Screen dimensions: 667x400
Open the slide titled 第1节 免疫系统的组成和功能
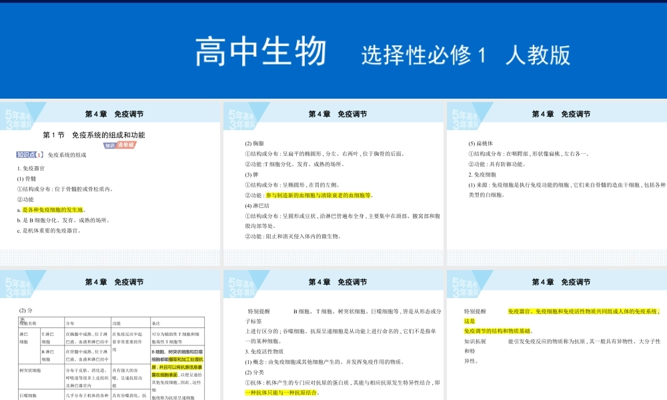[110, 183]
